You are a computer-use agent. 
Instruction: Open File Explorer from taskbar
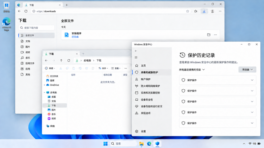pyautogui.click(x=142, y=144)
